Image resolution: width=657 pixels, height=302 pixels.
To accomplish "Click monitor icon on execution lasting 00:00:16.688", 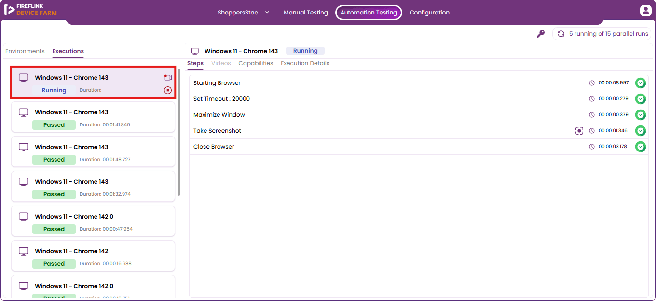I will 24,251.
